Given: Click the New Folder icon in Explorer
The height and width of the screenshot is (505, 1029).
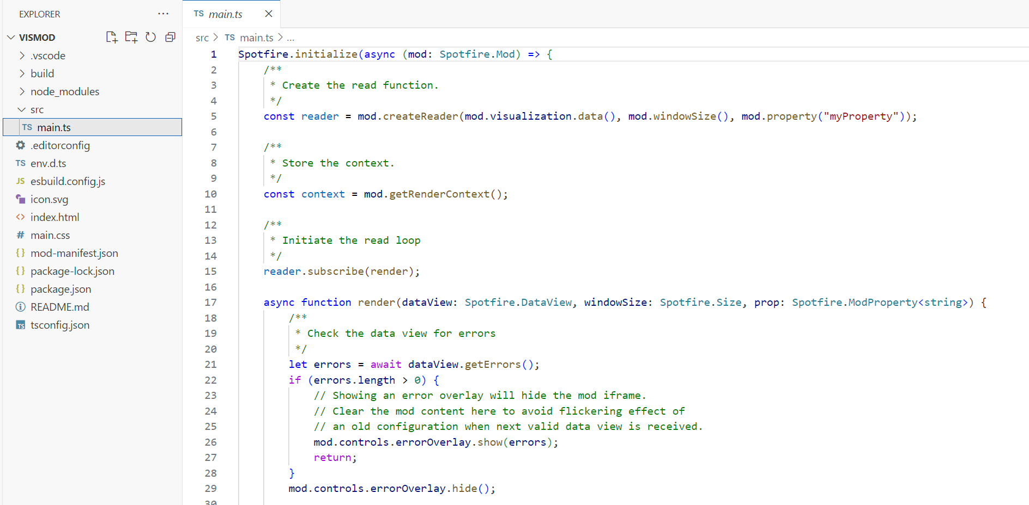Looking at the screenshot, I should tap(131, 37).
